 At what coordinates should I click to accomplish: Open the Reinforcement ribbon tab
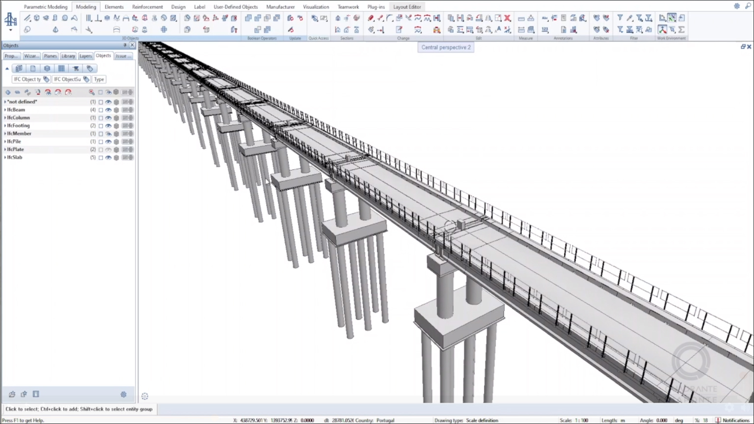click(147, 7)
